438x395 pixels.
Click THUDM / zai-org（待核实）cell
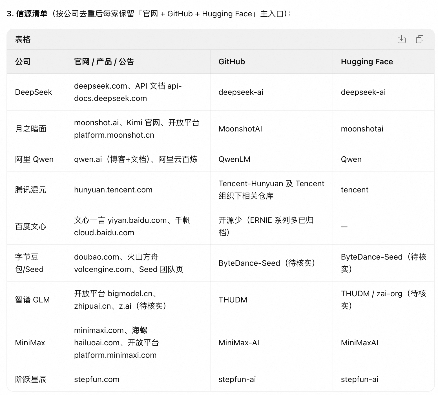click(x=384, y=300)
